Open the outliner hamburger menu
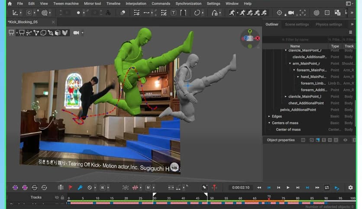Screen dimensions: 362x209 click(x=350, y=32)
